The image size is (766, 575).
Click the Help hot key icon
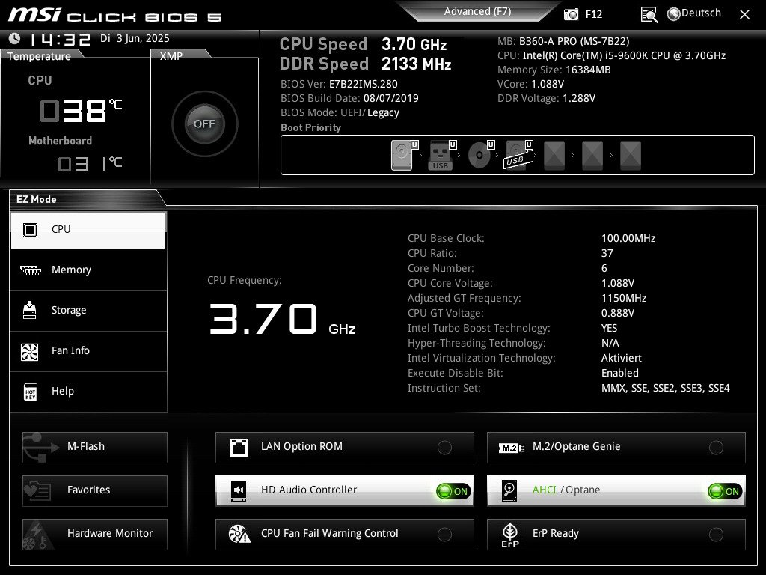click(30, 392)
